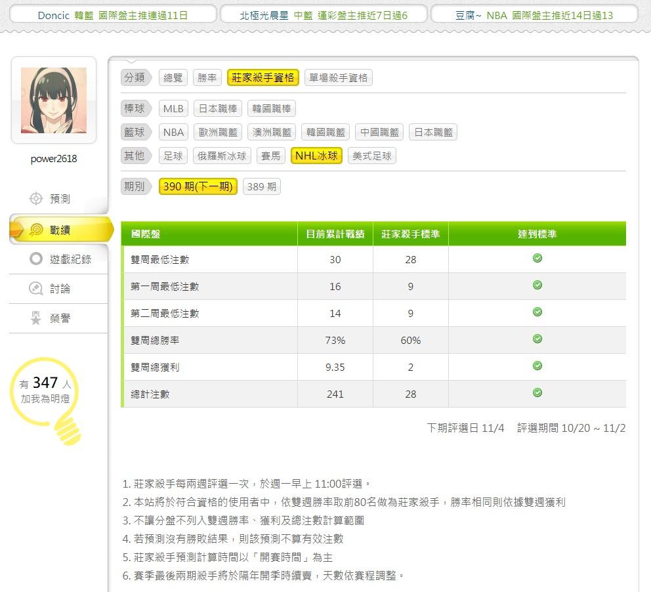The width and height of the screenshot is (651, 592).
Task: Choose the 足球 filter
Action: tap(173, 156)
